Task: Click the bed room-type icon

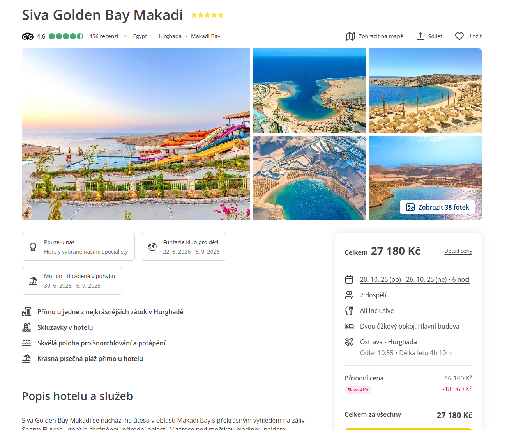Action: pos(349,326)
